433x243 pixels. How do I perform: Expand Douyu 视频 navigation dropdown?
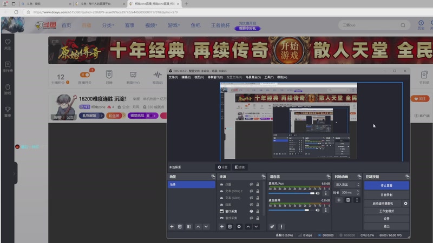pos(151,25)
